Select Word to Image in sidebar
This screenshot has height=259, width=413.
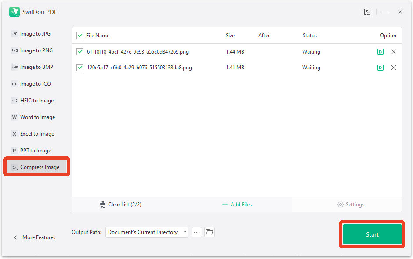point(33,117)
